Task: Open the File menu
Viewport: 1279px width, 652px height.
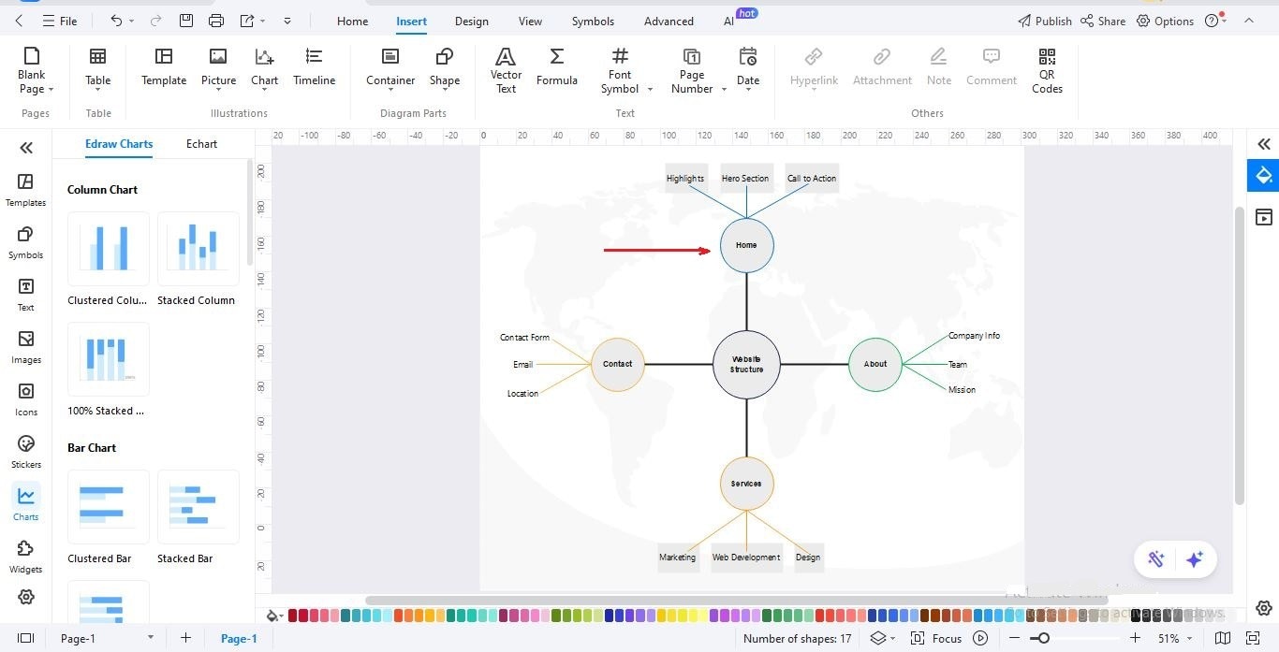Action: coord(59,21)
